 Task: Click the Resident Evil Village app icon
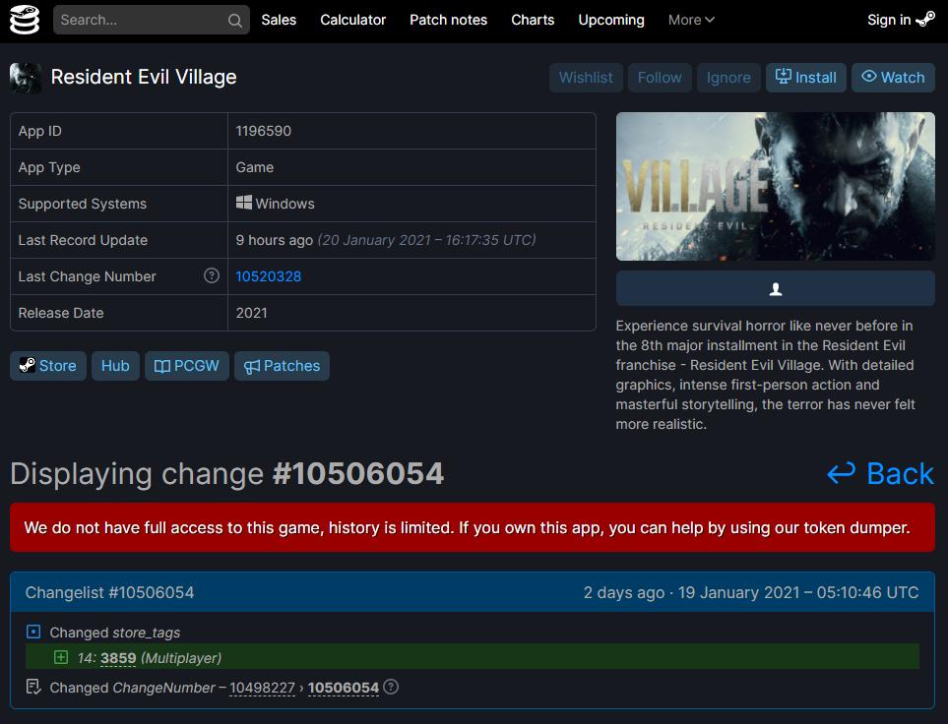coord(26,78)
